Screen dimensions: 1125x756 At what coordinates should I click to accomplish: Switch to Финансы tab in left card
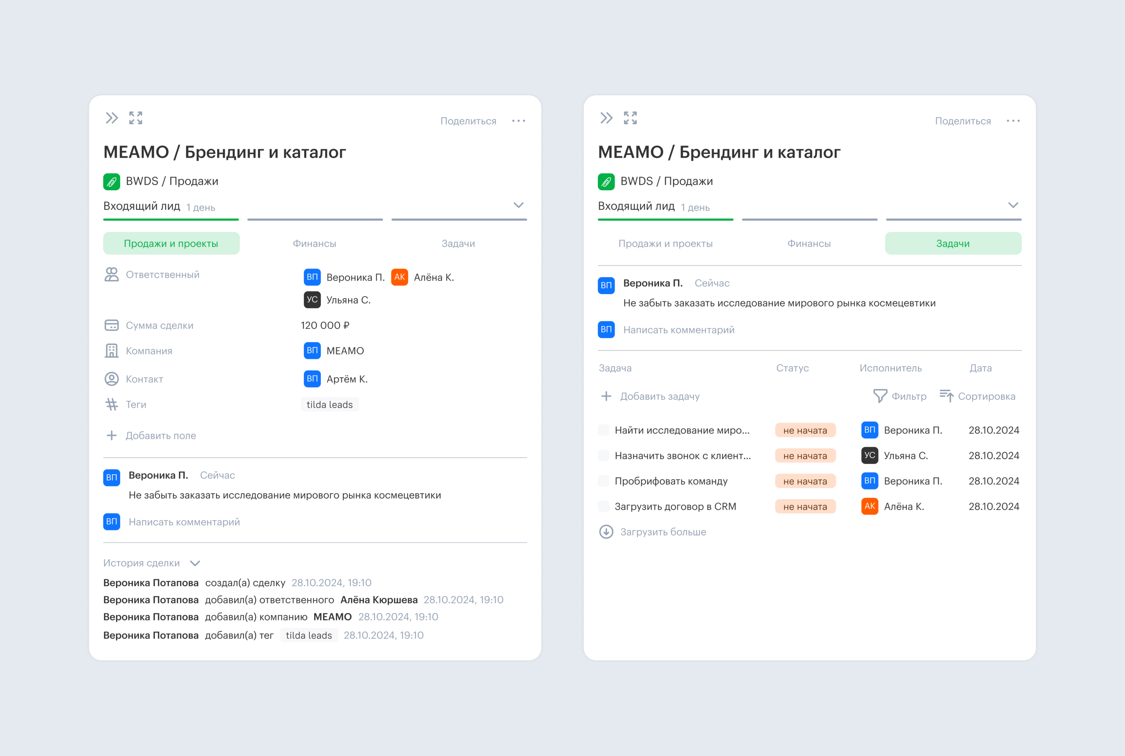pyautogui.click(x=314, y=244)
